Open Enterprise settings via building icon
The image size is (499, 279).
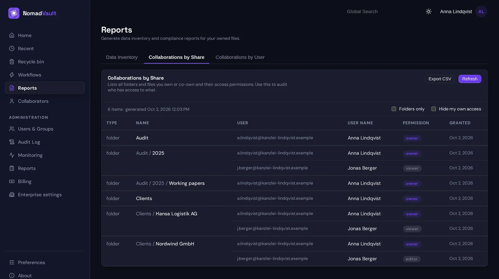(12, 195)
